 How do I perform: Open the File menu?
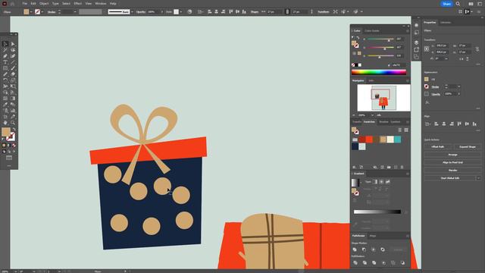pyautogui.click(x=24, y=3)
